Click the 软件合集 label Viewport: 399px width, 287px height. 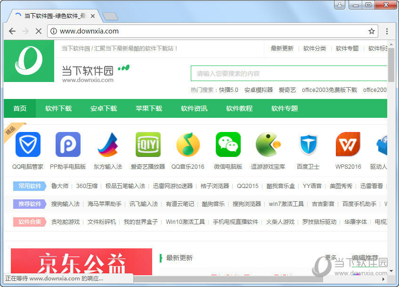click(x=30, y=222)
